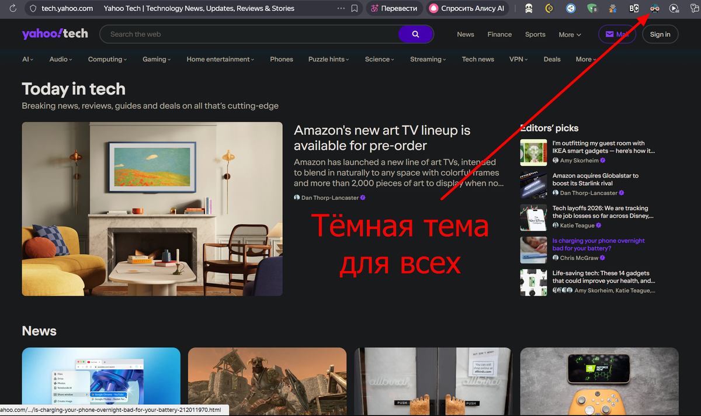Open the dark theme goggles extension icon

pyautogui.click(x=655, y=9)
